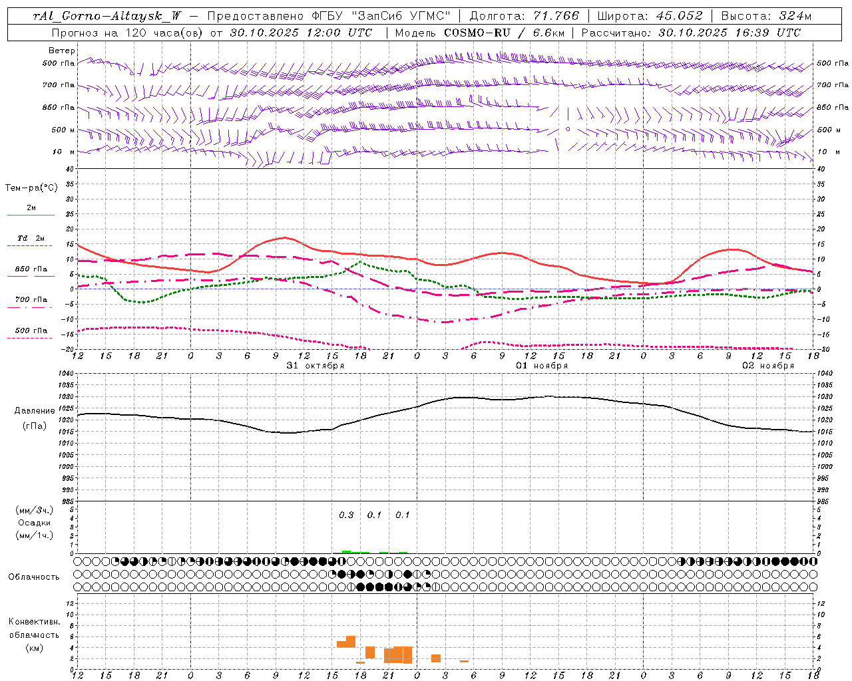The width and height of the screenshot is (852, 681).
Task: Click the (мм/3ч.) precipitation unit label
Action: click(35, 511)
